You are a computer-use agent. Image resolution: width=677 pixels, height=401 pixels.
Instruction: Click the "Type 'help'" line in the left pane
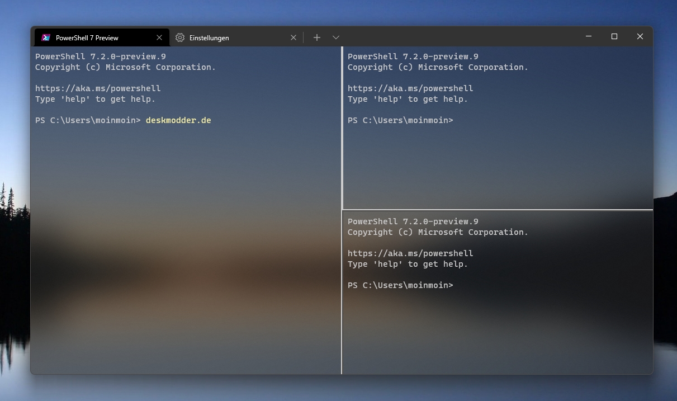[x=95, y=99]
